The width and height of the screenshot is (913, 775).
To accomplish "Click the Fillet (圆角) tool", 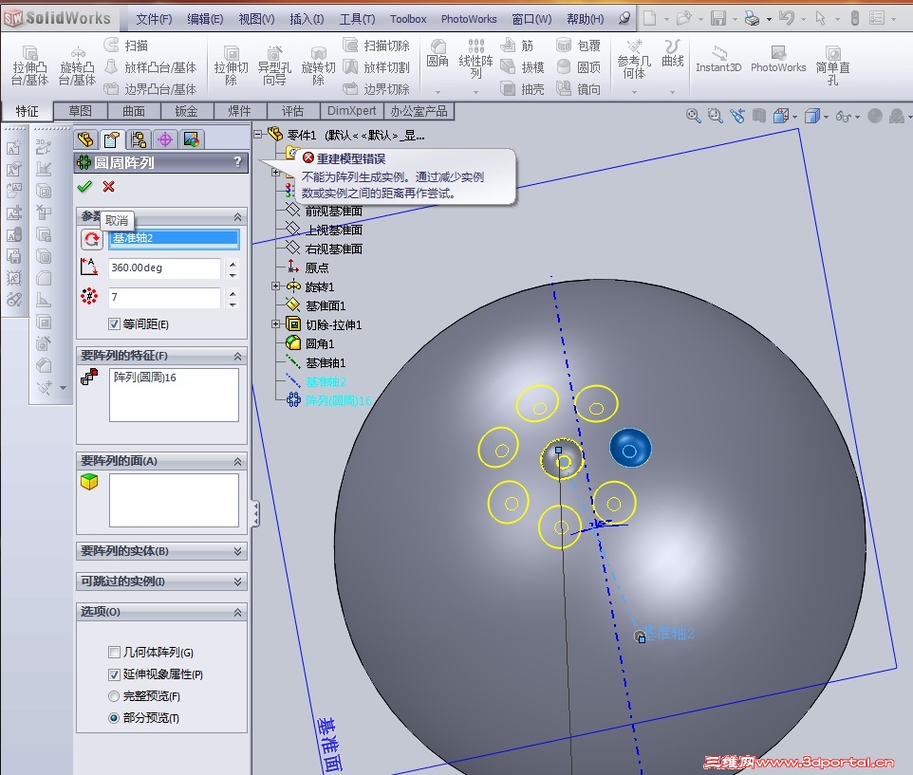I will pyautogui.click(x=438, y=53).
